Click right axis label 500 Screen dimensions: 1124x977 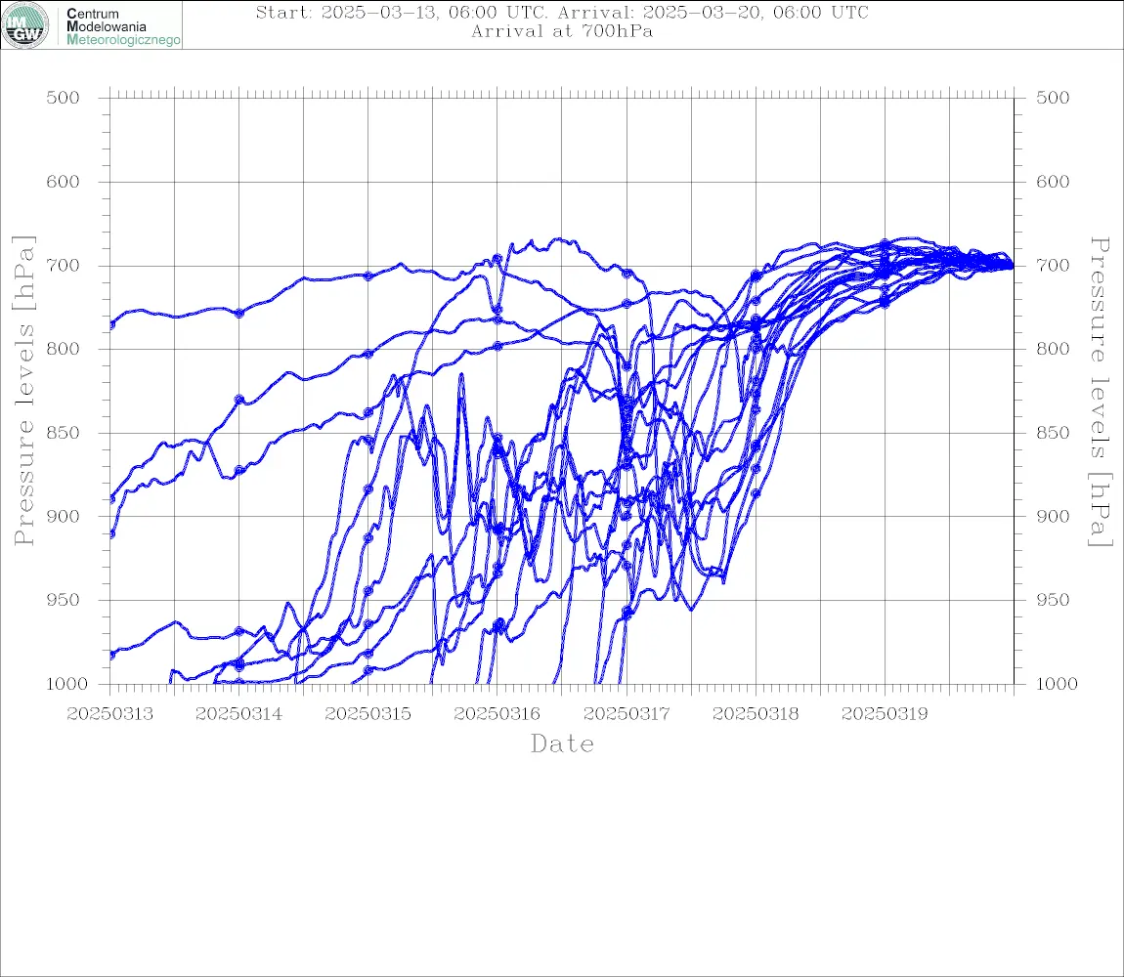(1053, 98)
